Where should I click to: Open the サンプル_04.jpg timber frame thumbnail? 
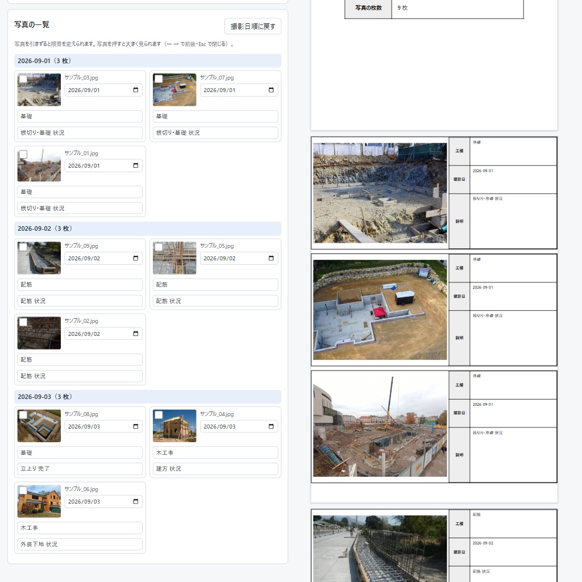click(x=174, y=426)
